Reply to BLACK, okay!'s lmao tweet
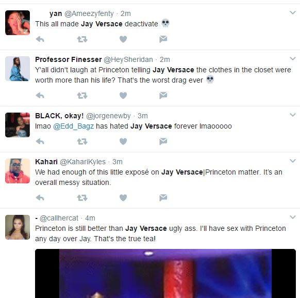The width and height of the screenshot is (300, 298). point(40,142)
